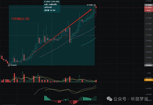
Task: Click the latest red volume bar
Action: 96,81
